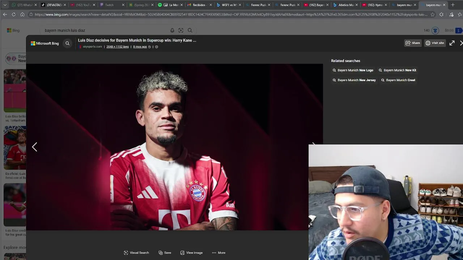Click the browser back arrow
This screenshot has height=260, width=463.
(x=5, y=14)
